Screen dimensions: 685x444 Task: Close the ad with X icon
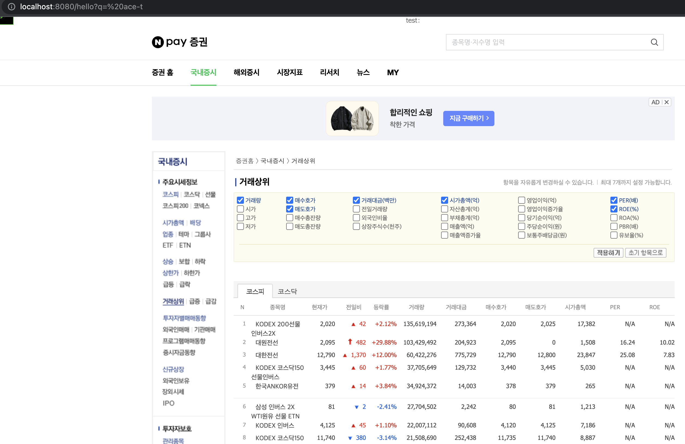click(x=666, y=102)
